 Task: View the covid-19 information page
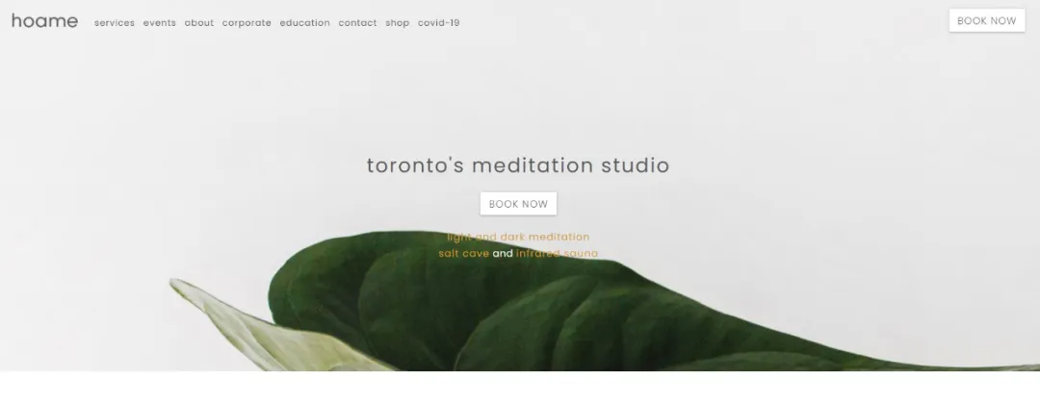coord(438,22)
